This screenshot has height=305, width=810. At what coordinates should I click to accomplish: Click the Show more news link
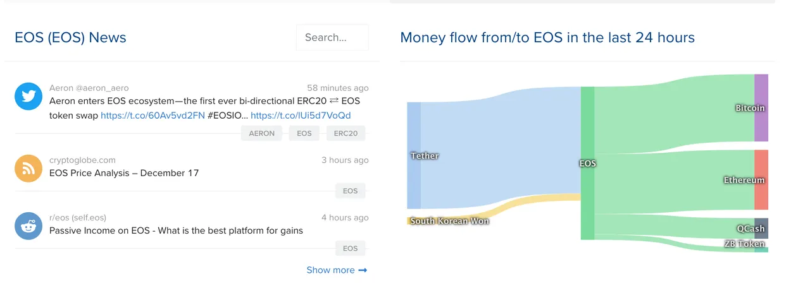point(330,270)
